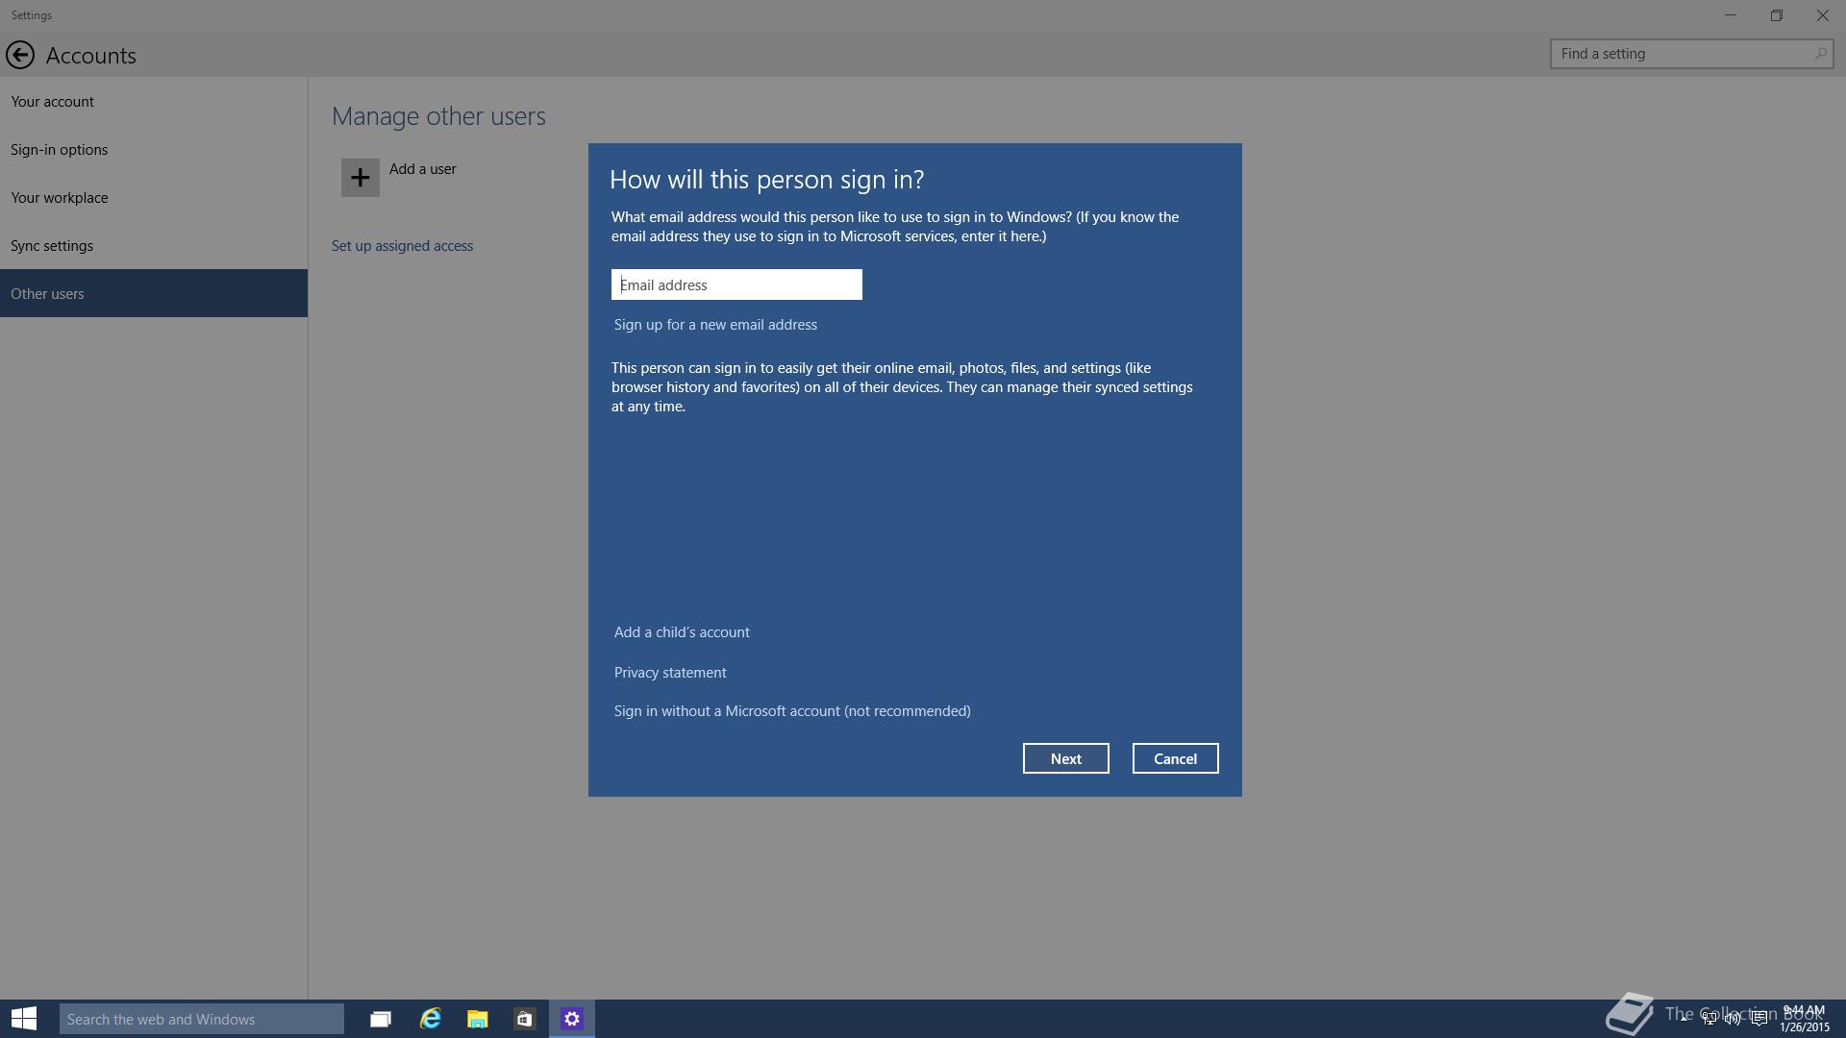Click Sign up for a new email address
The width and height of the screenshot is (1846, 1038).
(715, 325)
